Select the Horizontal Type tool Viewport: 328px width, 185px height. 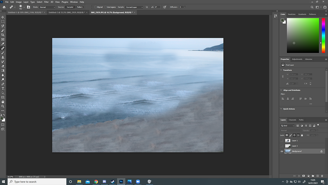click(3, 88)
